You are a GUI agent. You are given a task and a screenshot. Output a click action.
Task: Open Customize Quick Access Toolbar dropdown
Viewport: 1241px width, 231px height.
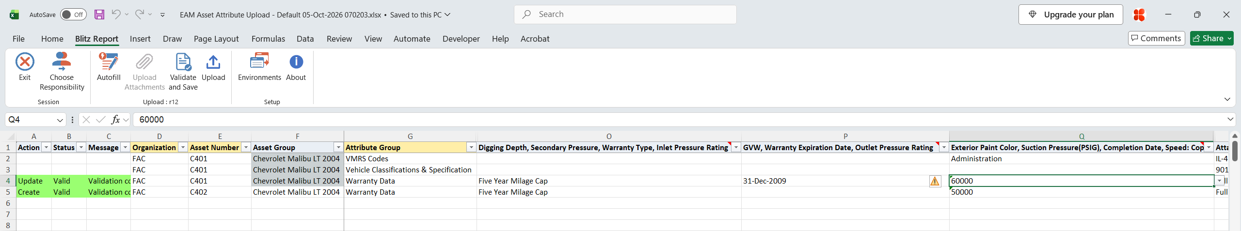pyautogui.click(x=162, y=15)
